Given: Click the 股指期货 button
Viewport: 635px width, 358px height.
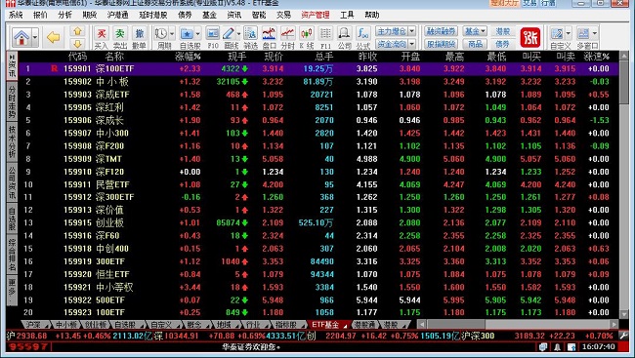Looking at the screenshot, I should point(441,44).
